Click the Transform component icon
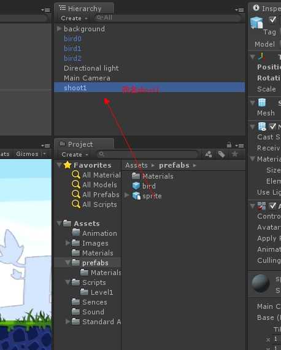 click(x=261, y=56)
